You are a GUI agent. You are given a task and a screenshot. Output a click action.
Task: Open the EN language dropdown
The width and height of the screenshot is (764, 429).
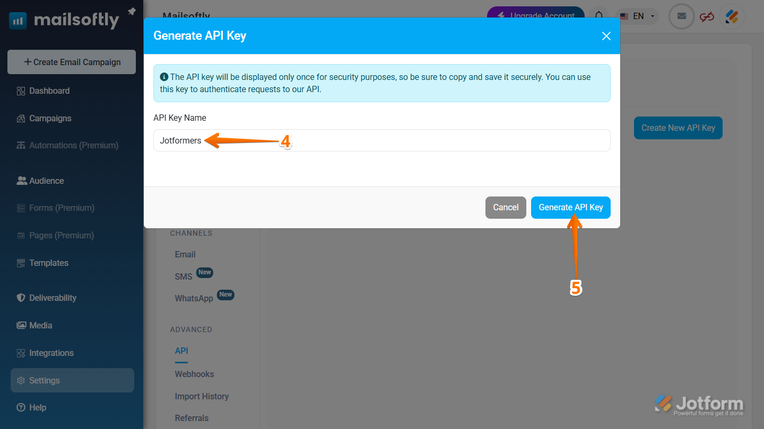(x=638, y=16)
